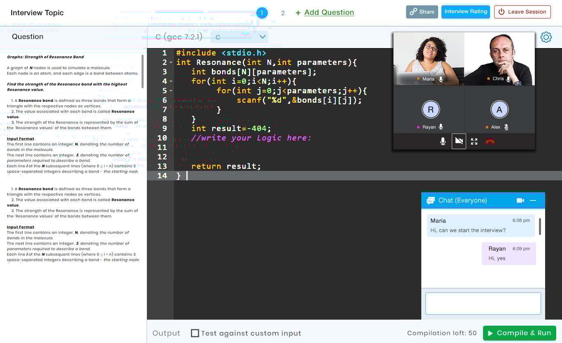
Task: Collapse the for loop at line 5
Action: [x=170, y=90]
